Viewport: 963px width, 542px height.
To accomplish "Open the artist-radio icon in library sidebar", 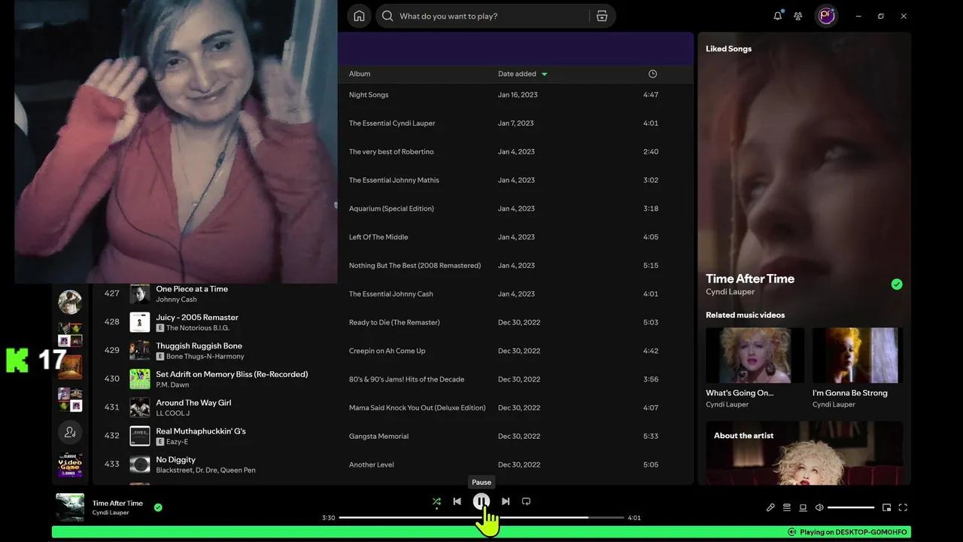I will pyautogui.click(x=70, y=432).
